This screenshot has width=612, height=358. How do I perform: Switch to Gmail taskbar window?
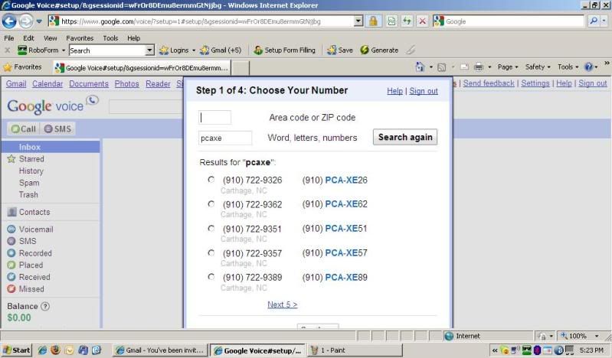tap(159, 350)
